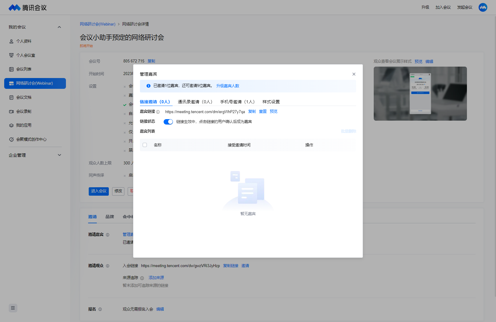Click 添加来源 link
Image resolution: width=496 pixels, height=322 pixels.
click(x=156, y=278)
